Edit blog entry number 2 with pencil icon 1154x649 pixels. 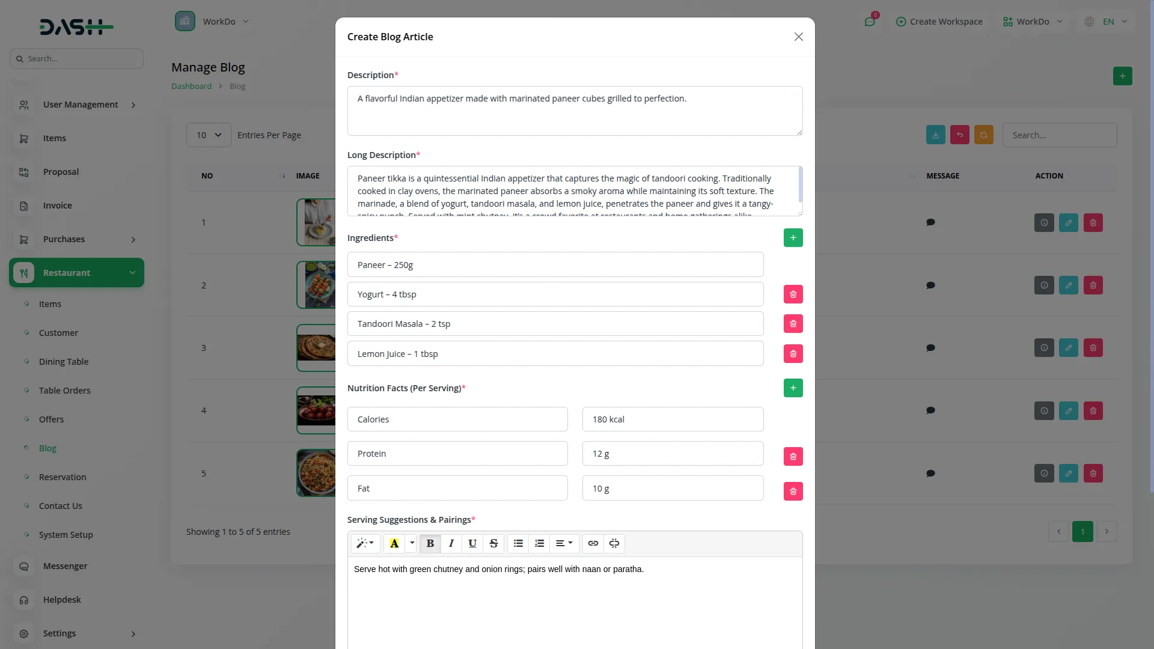1069,285
